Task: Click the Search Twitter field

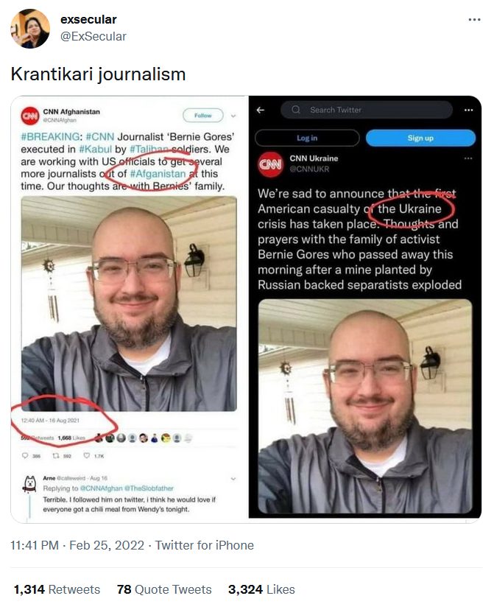Action: pos(367,110)
